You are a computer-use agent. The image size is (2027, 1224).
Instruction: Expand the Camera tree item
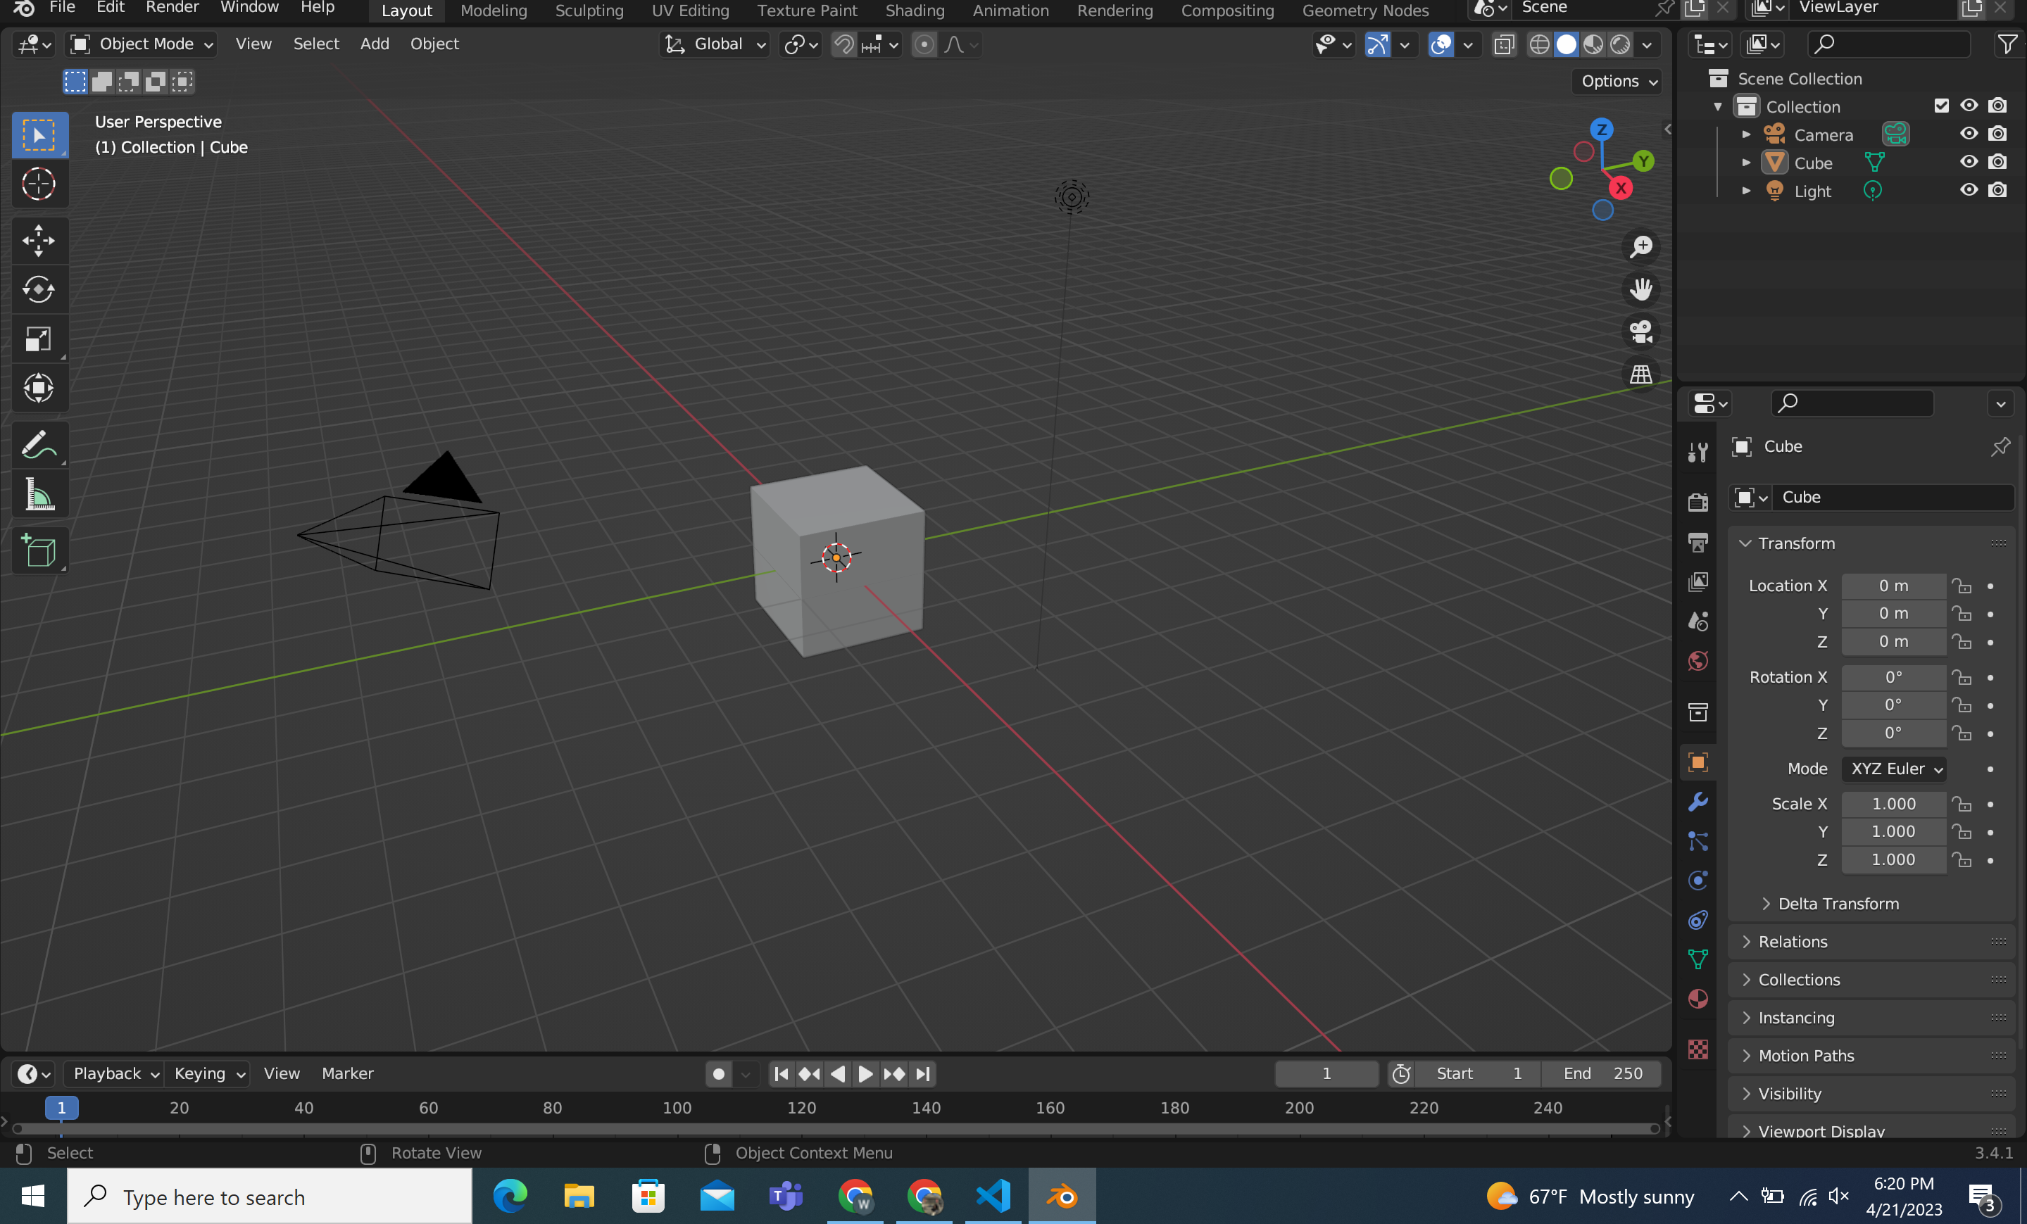(x=1745, y=134)
